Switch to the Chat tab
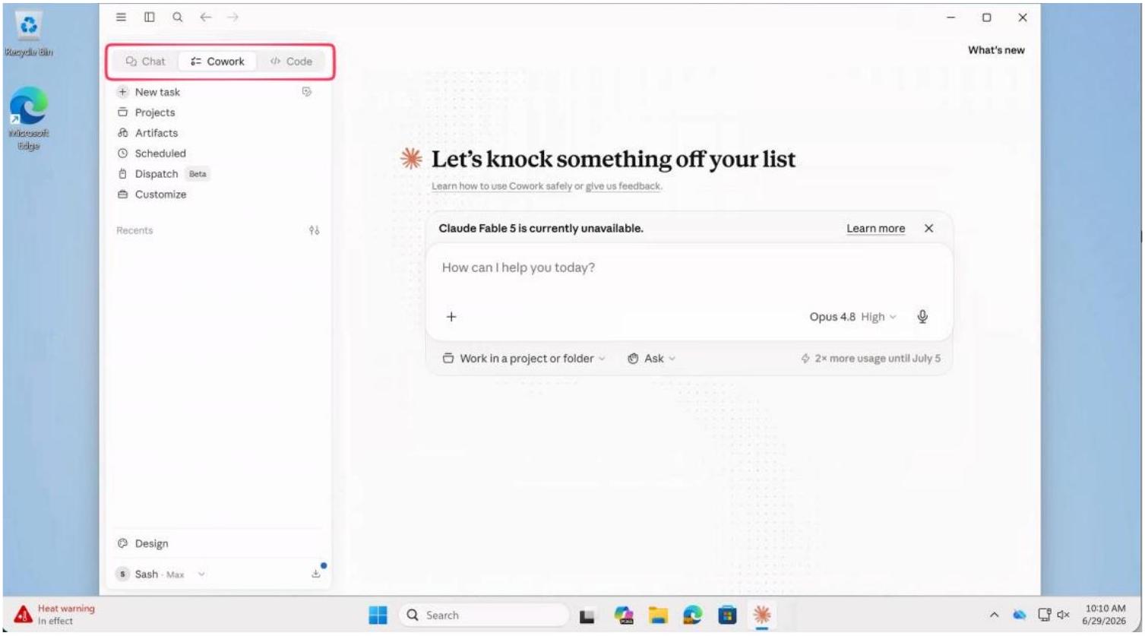Viewport: 1145px width, 636px height. click(x=145, y=62)
